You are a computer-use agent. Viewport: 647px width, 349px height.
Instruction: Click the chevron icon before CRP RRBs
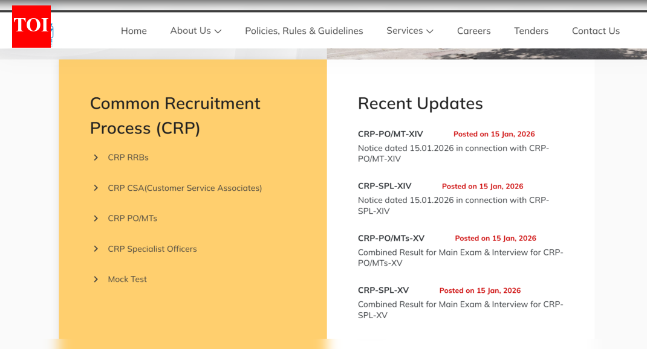pyautogui.click(x=96, y=157)
